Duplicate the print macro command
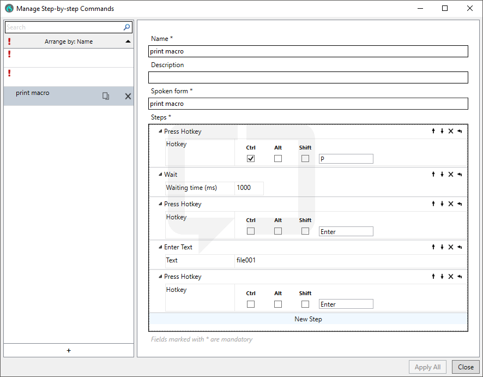Screen dimensions: 483x377 tap(106, 96)
